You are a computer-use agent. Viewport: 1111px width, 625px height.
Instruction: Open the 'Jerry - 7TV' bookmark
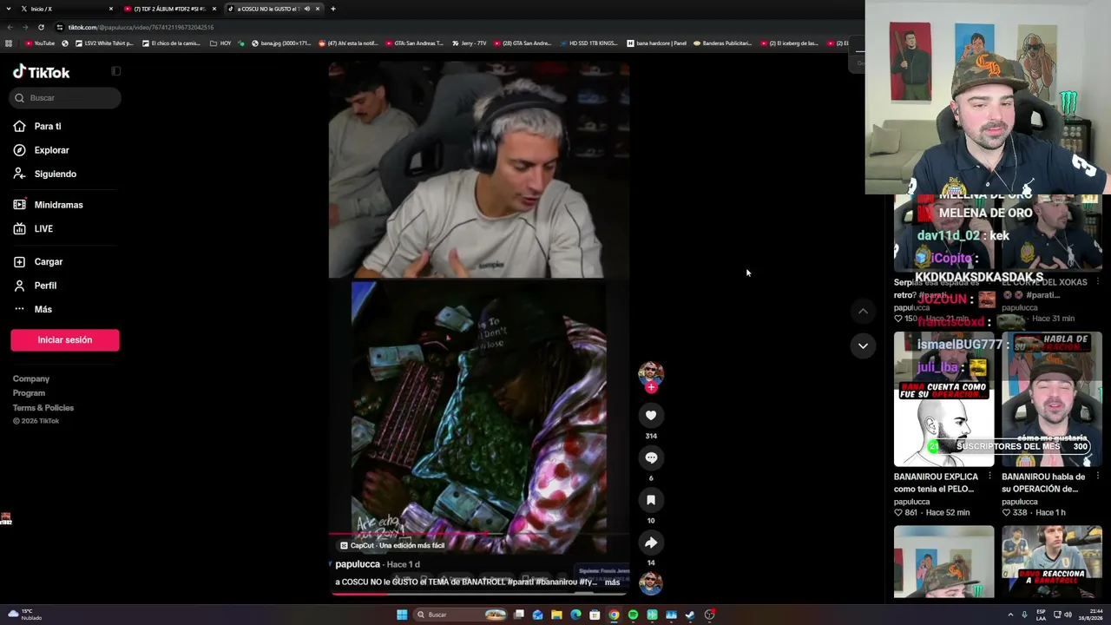pyautogui.click(x=469, y=43)
